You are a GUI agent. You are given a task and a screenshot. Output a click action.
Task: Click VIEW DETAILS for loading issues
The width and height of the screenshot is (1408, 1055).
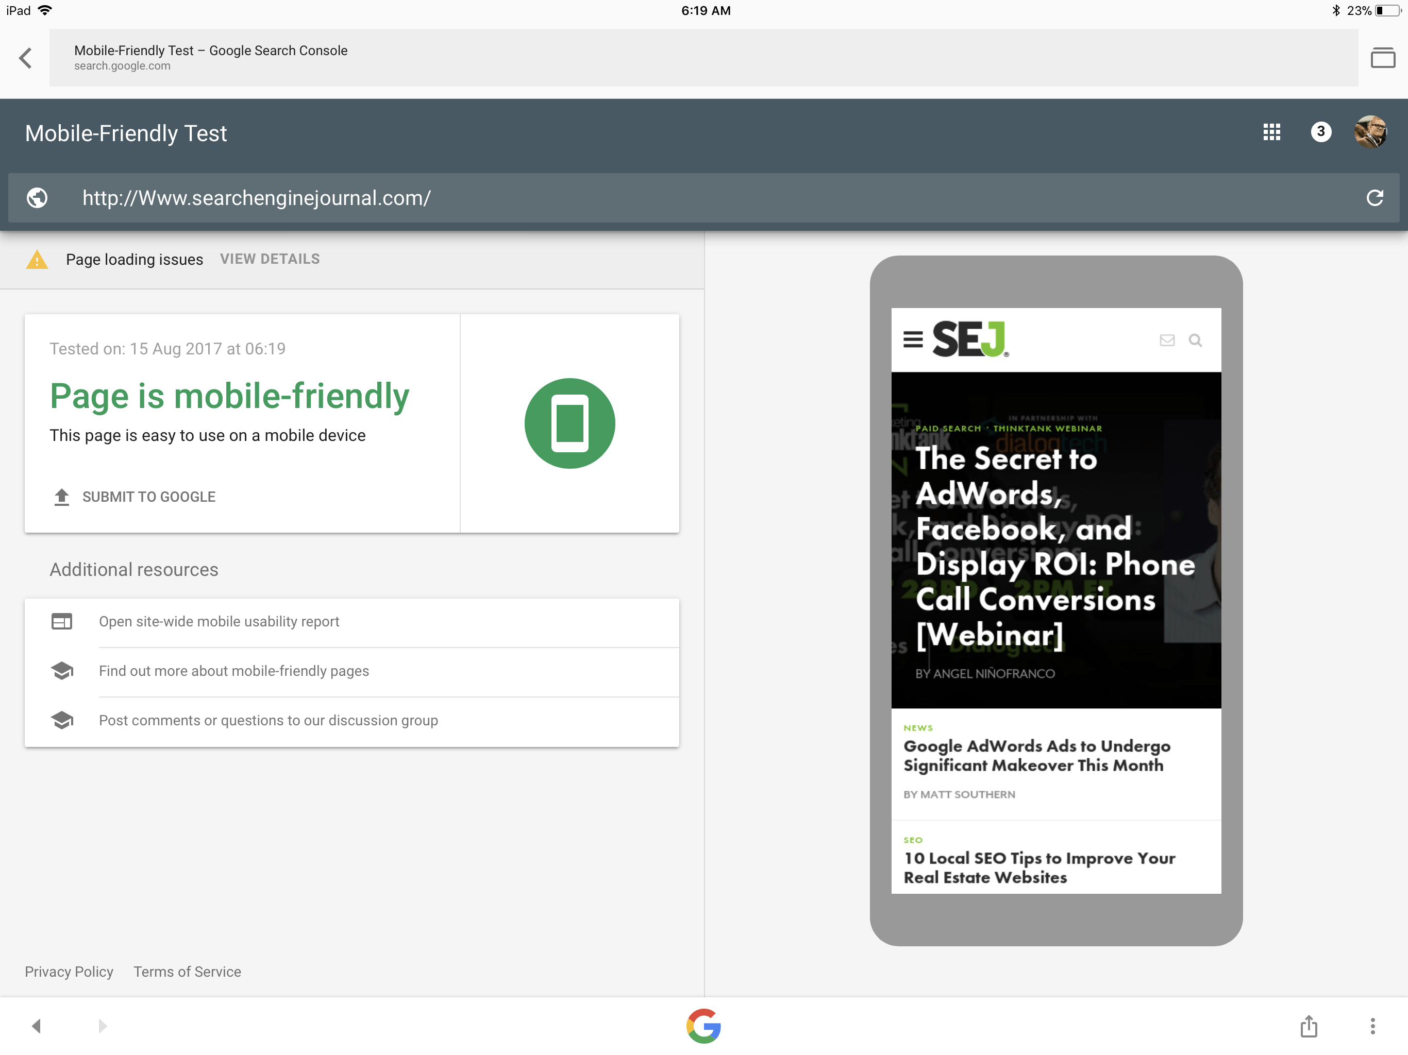click(270, 259)
